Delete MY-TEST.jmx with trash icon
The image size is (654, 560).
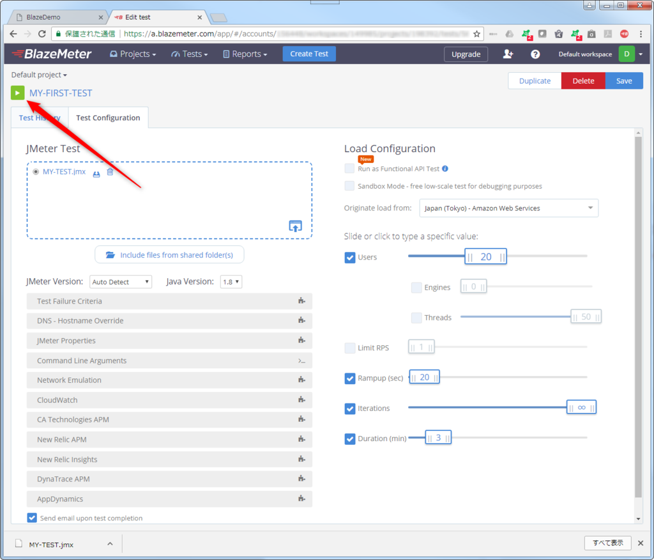pos(110,171)
